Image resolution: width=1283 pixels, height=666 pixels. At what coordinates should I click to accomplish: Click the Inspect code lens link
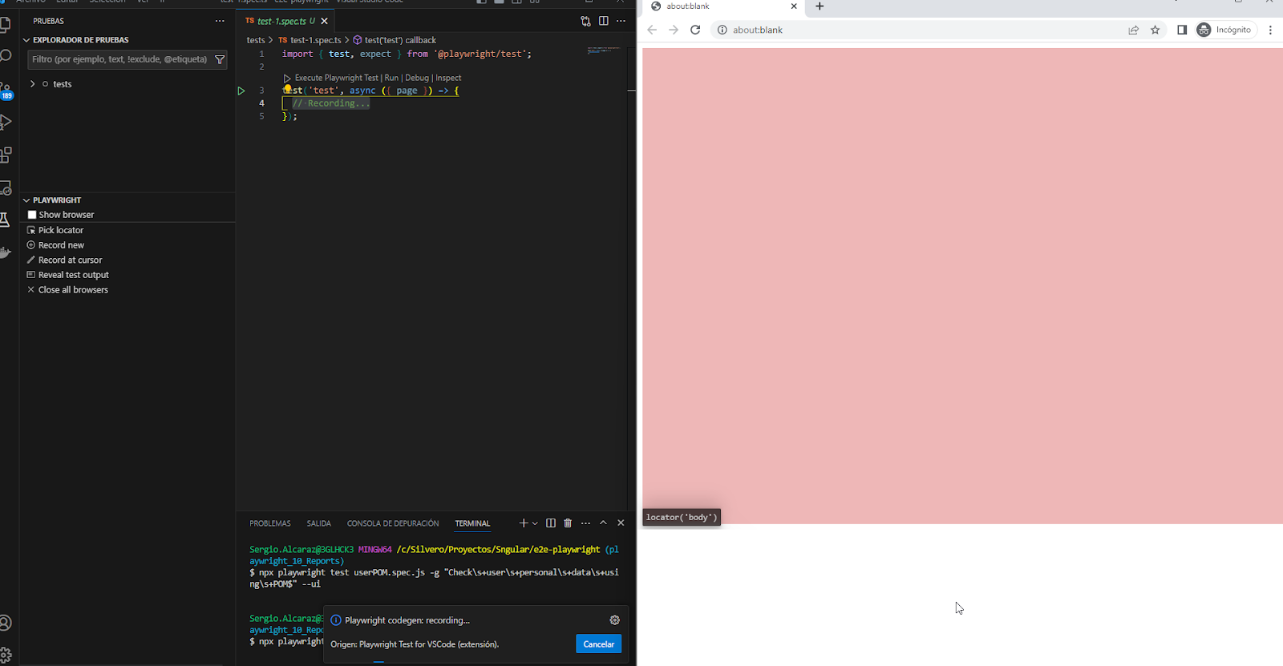[x=448, y=78]
